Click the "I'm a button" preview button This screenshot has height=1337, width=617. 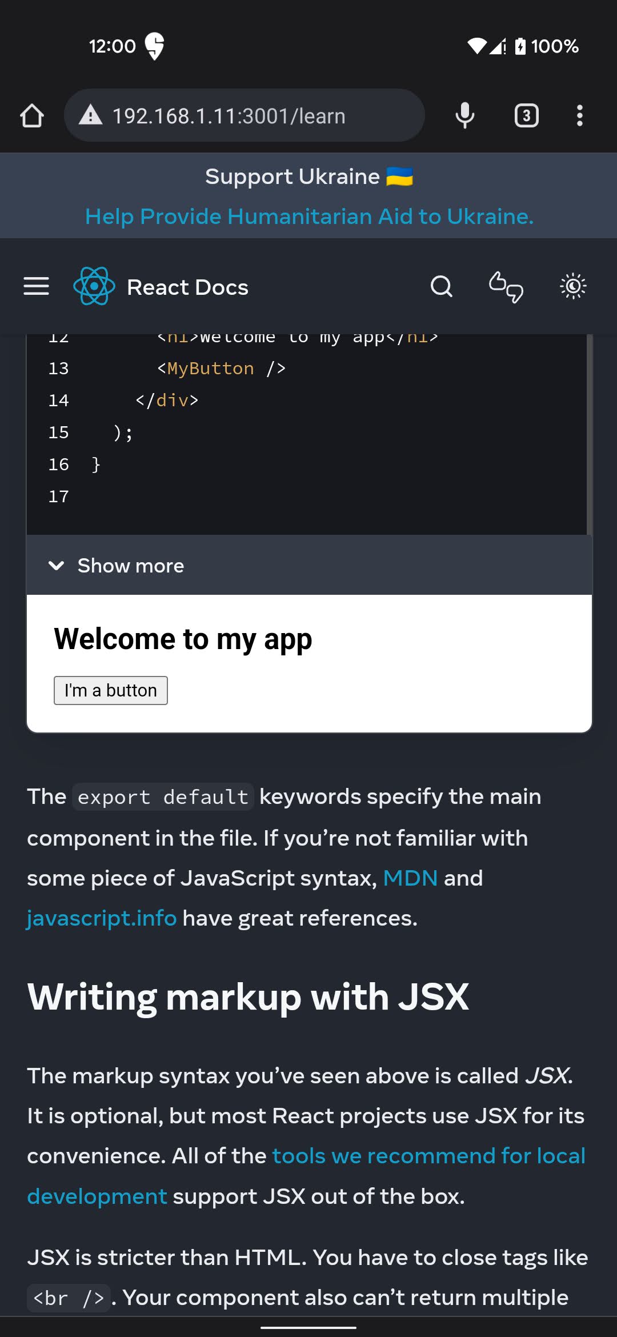coord(111,690)
